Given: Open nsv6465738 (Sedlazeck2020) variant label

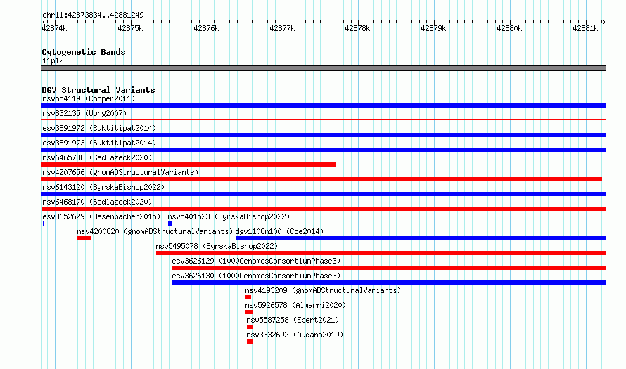Looking at the screenshot, I should (97, 157).
